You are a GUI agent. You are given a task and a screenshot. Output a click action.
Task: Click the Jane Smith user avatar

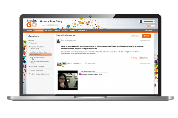pyautogui.click(x=141, y=22)
